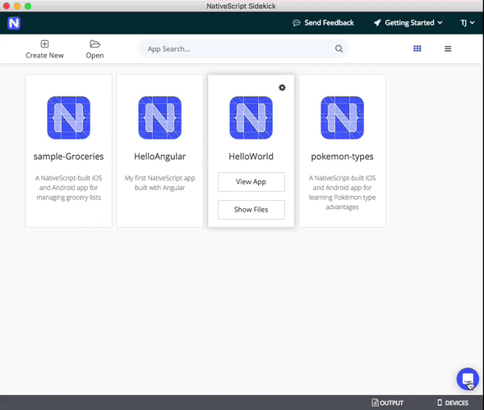Click the HelloAngular title

(160, 157)
